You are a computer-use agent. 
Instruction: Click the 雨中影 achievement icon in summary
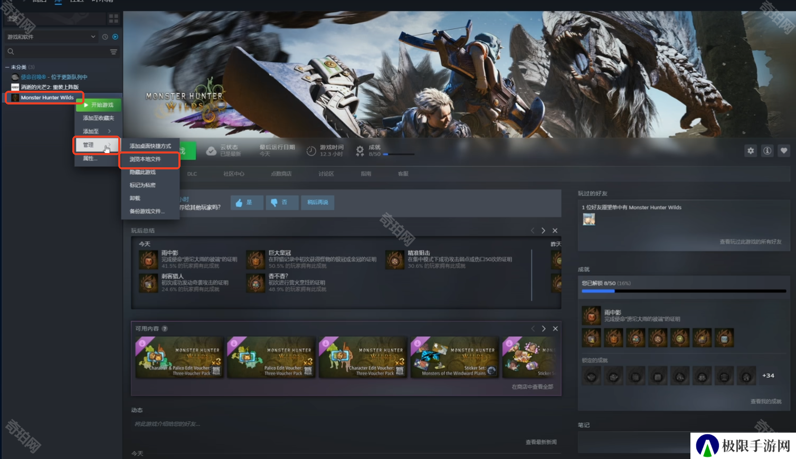tap(148, 260)
